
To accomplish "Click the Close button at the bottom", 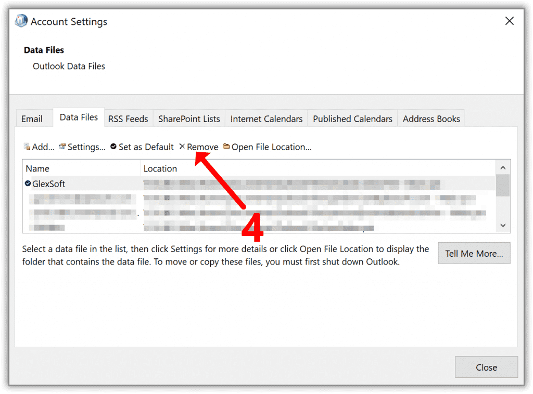I will pos(486,367).
